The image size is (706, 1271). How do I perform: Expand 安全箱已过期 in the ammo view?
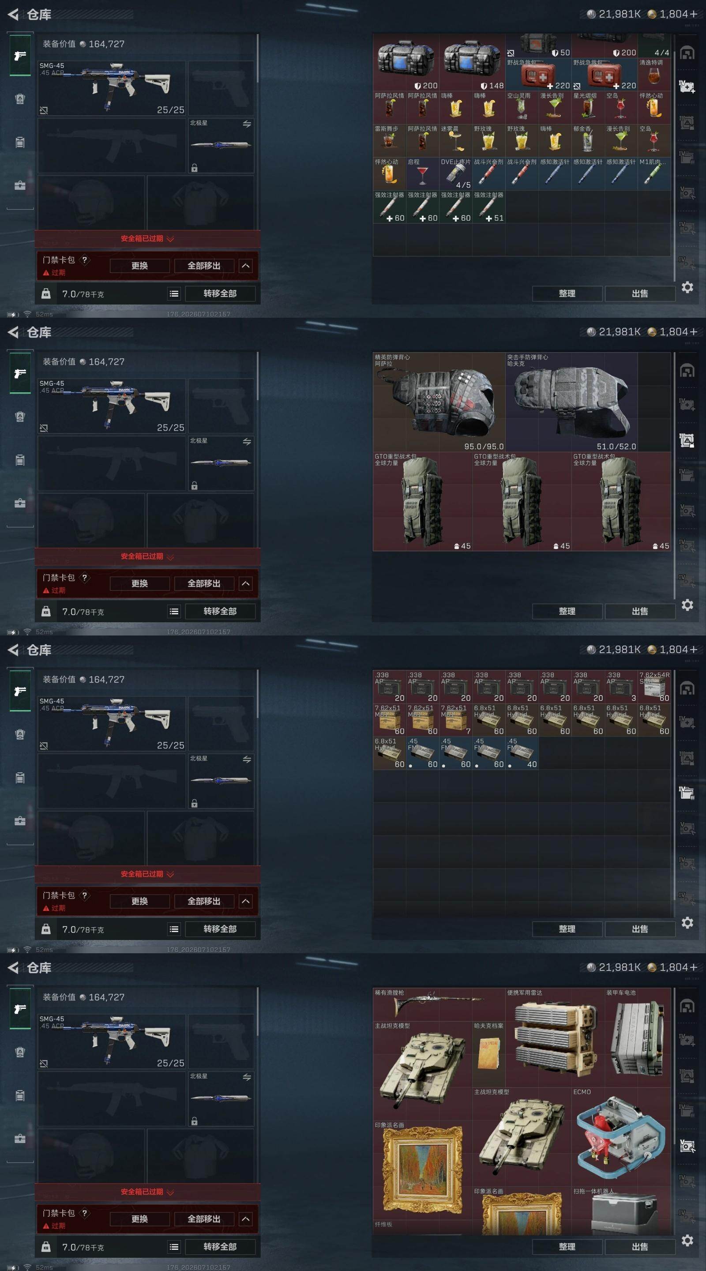147,874
